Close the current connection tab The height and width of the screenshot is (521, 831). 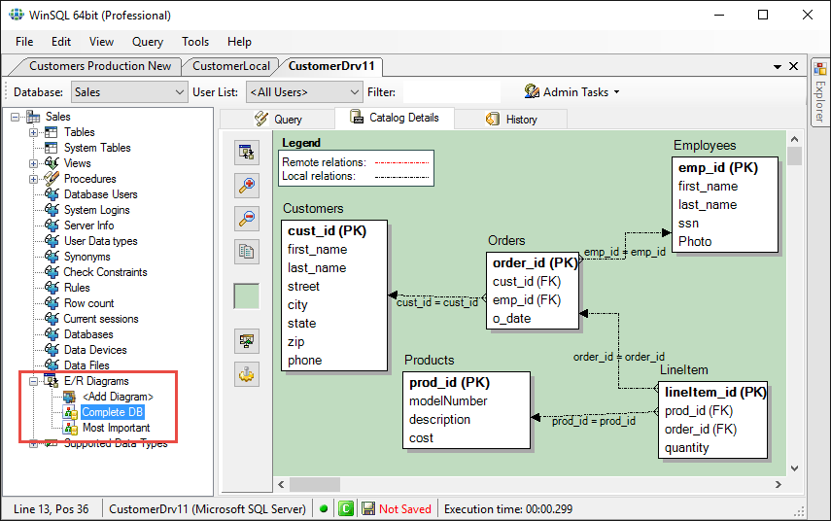click(x=793, y=66)
